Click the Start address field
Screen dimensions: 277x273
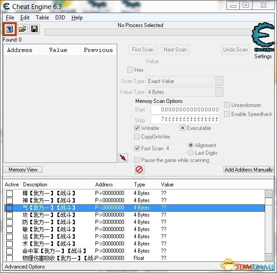coord(185,110)
